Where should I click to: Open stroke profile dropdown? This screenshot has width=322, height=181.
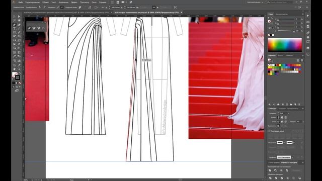click(x=292, y=157)
